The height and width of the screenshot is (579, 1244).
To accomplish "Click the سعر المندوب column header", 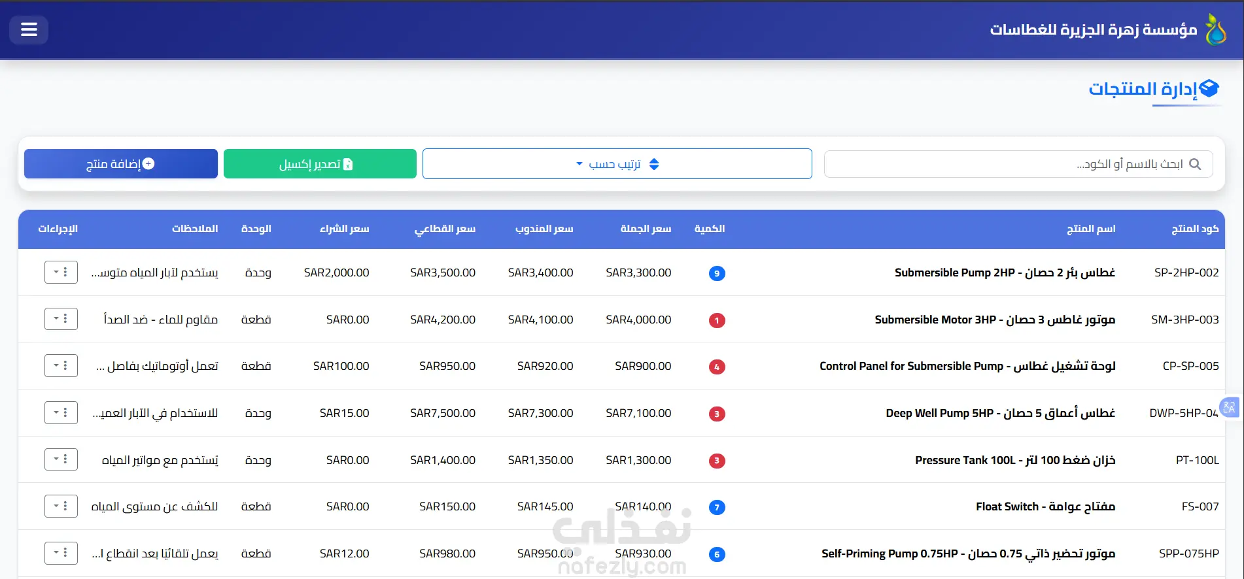I will pos(544,229).
